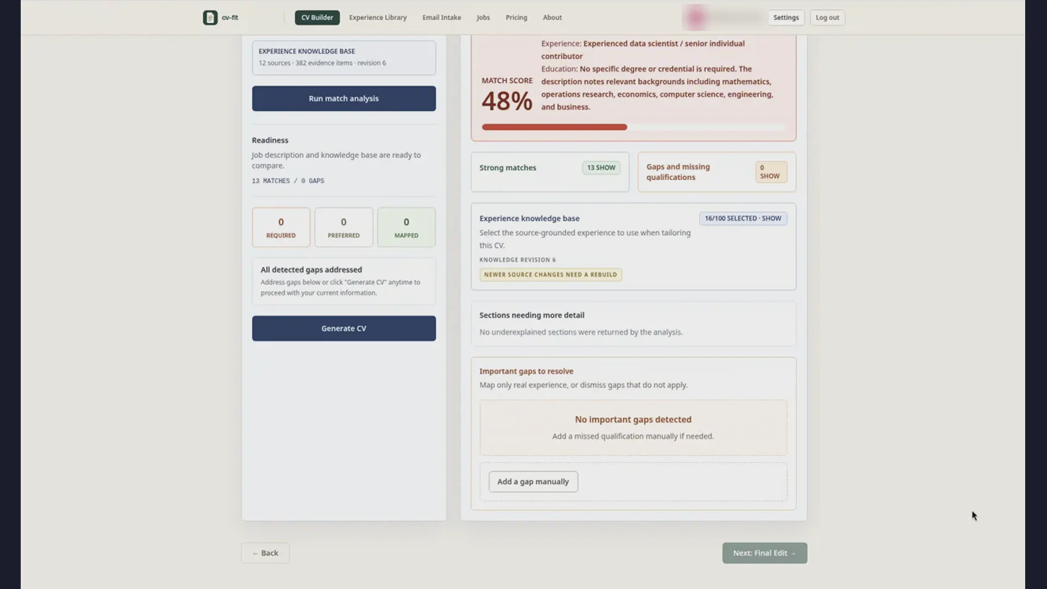Expand Strong matches with 13 SHOW
This screenshot has width=1047, height=589.
(x=601, y=168)
